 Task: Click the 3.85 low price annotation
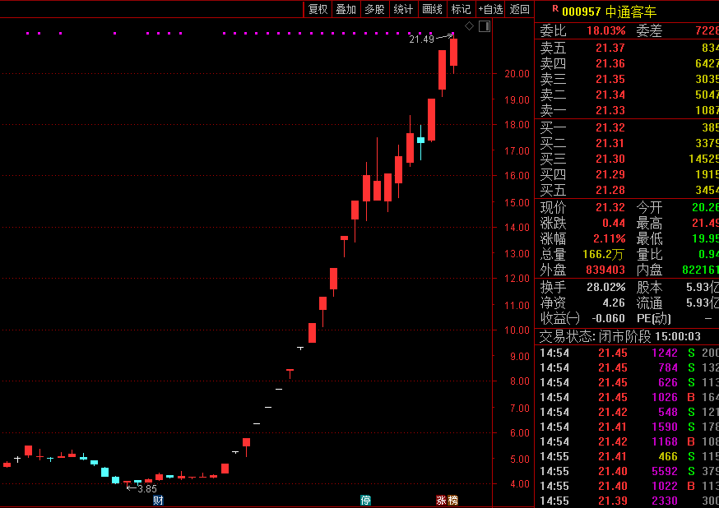pyautogui.click(x=147, y=489)
